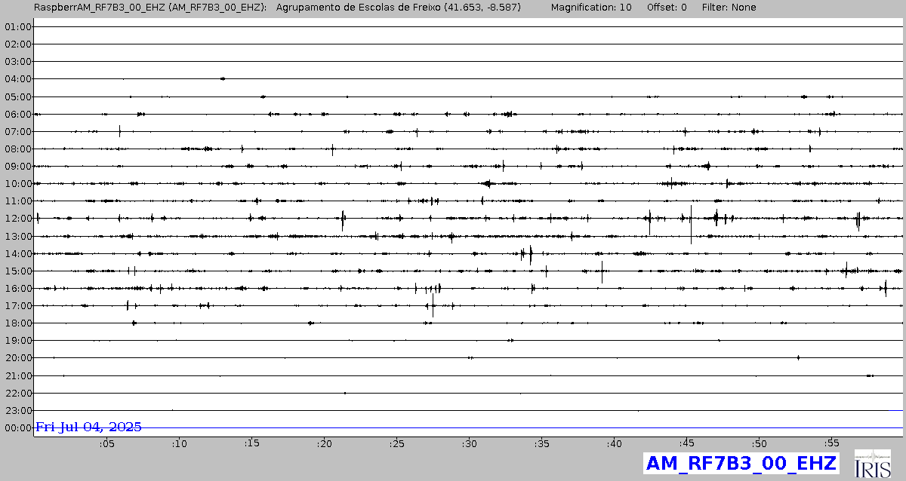Click the :35 minute axis label
The height and width of the screenshot is (481, 906).
coord(541,444)
